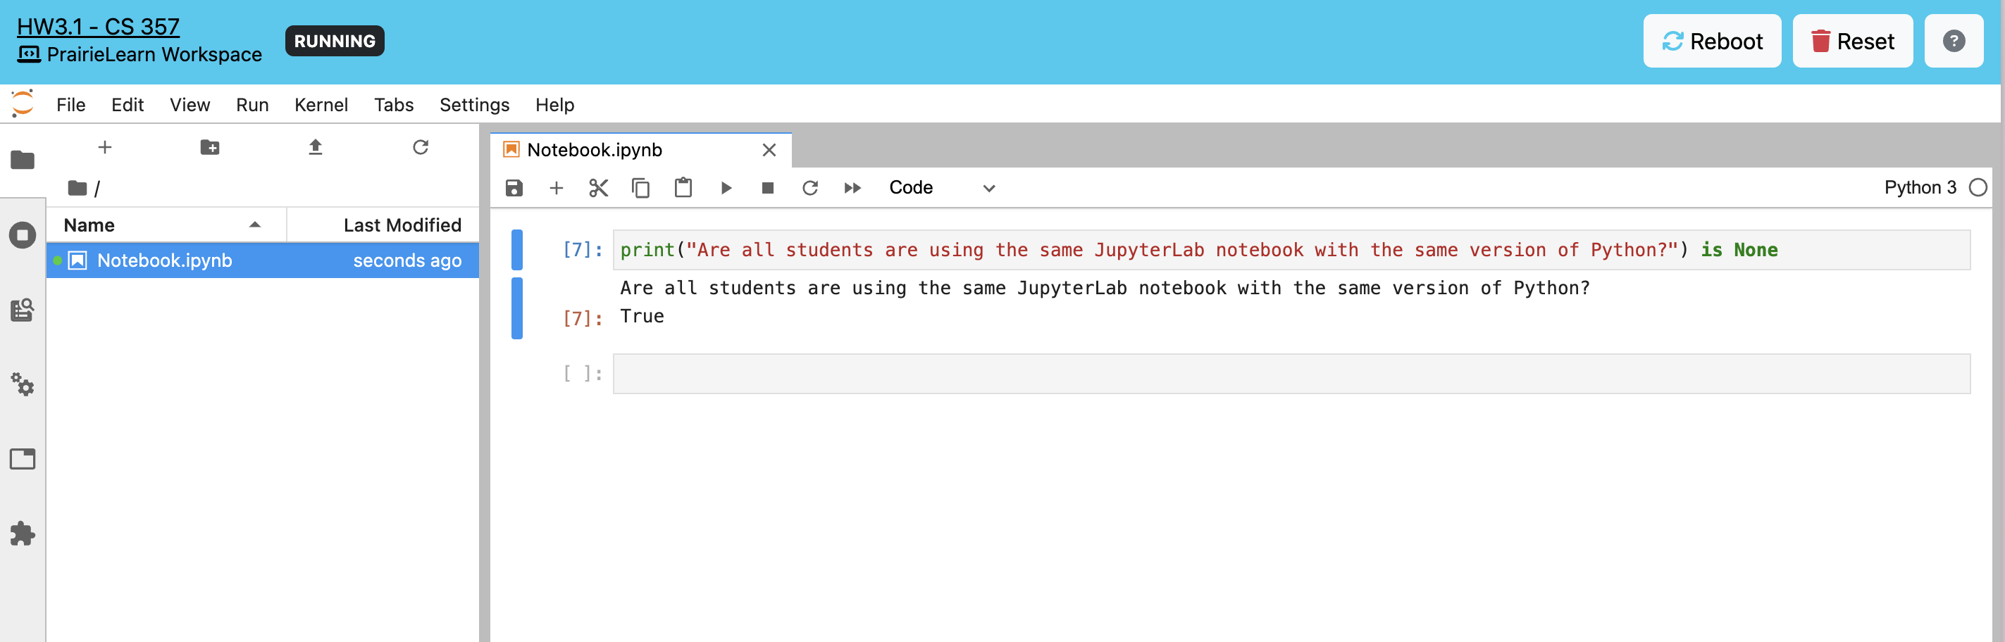Close the Notebook.ipynb tab

(x=769, y=149)
